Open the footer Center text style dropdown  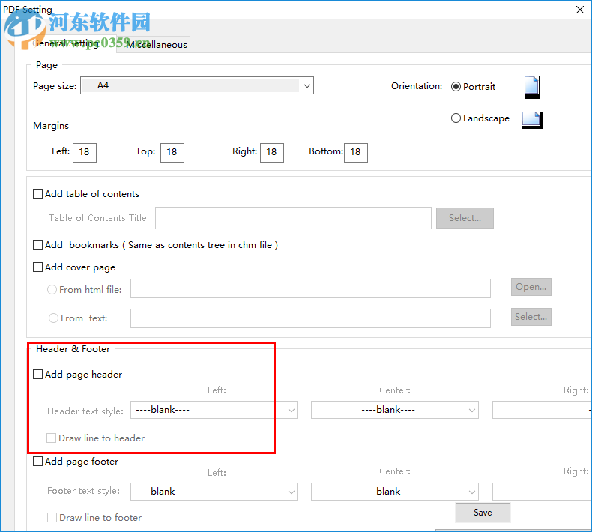pyautogui.click(x=394, y=492)
